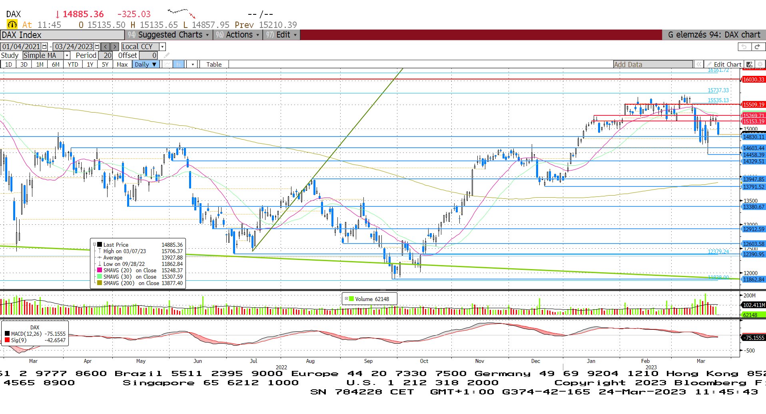Click the undo arrow button
766x414 pixels.
(744, 47)
